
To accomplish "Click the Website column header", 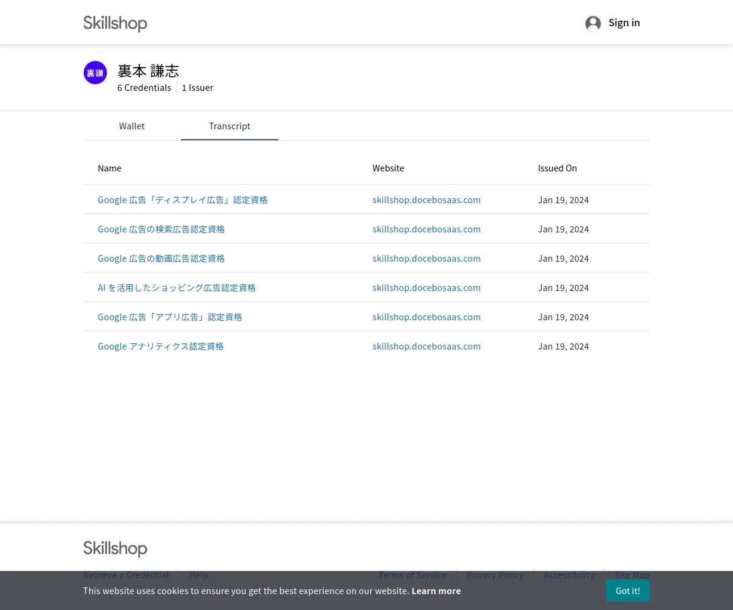I will tap(388, 168).
